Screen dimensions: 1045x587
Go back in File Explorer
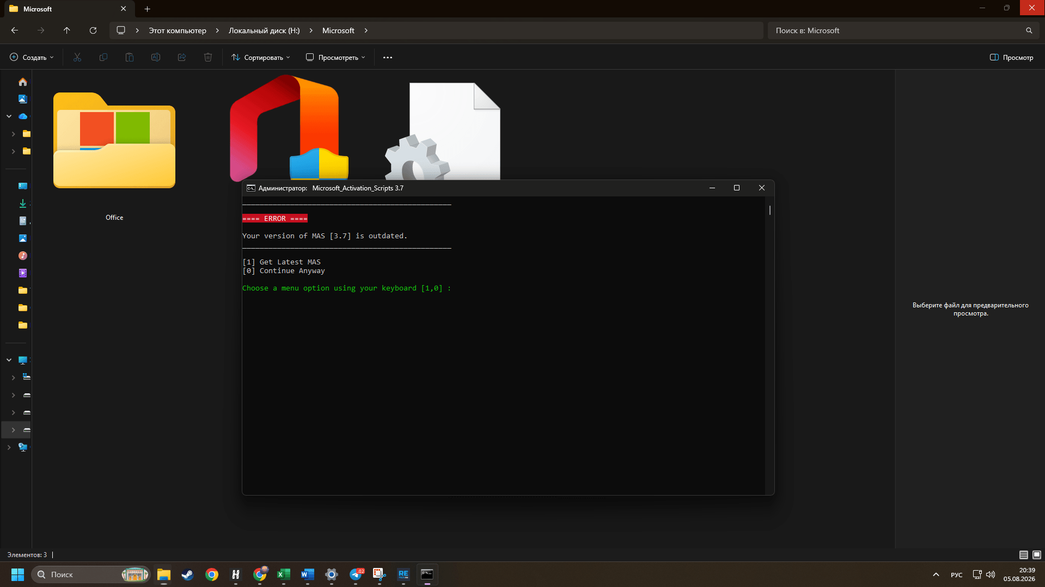click(x=15, y=30)
